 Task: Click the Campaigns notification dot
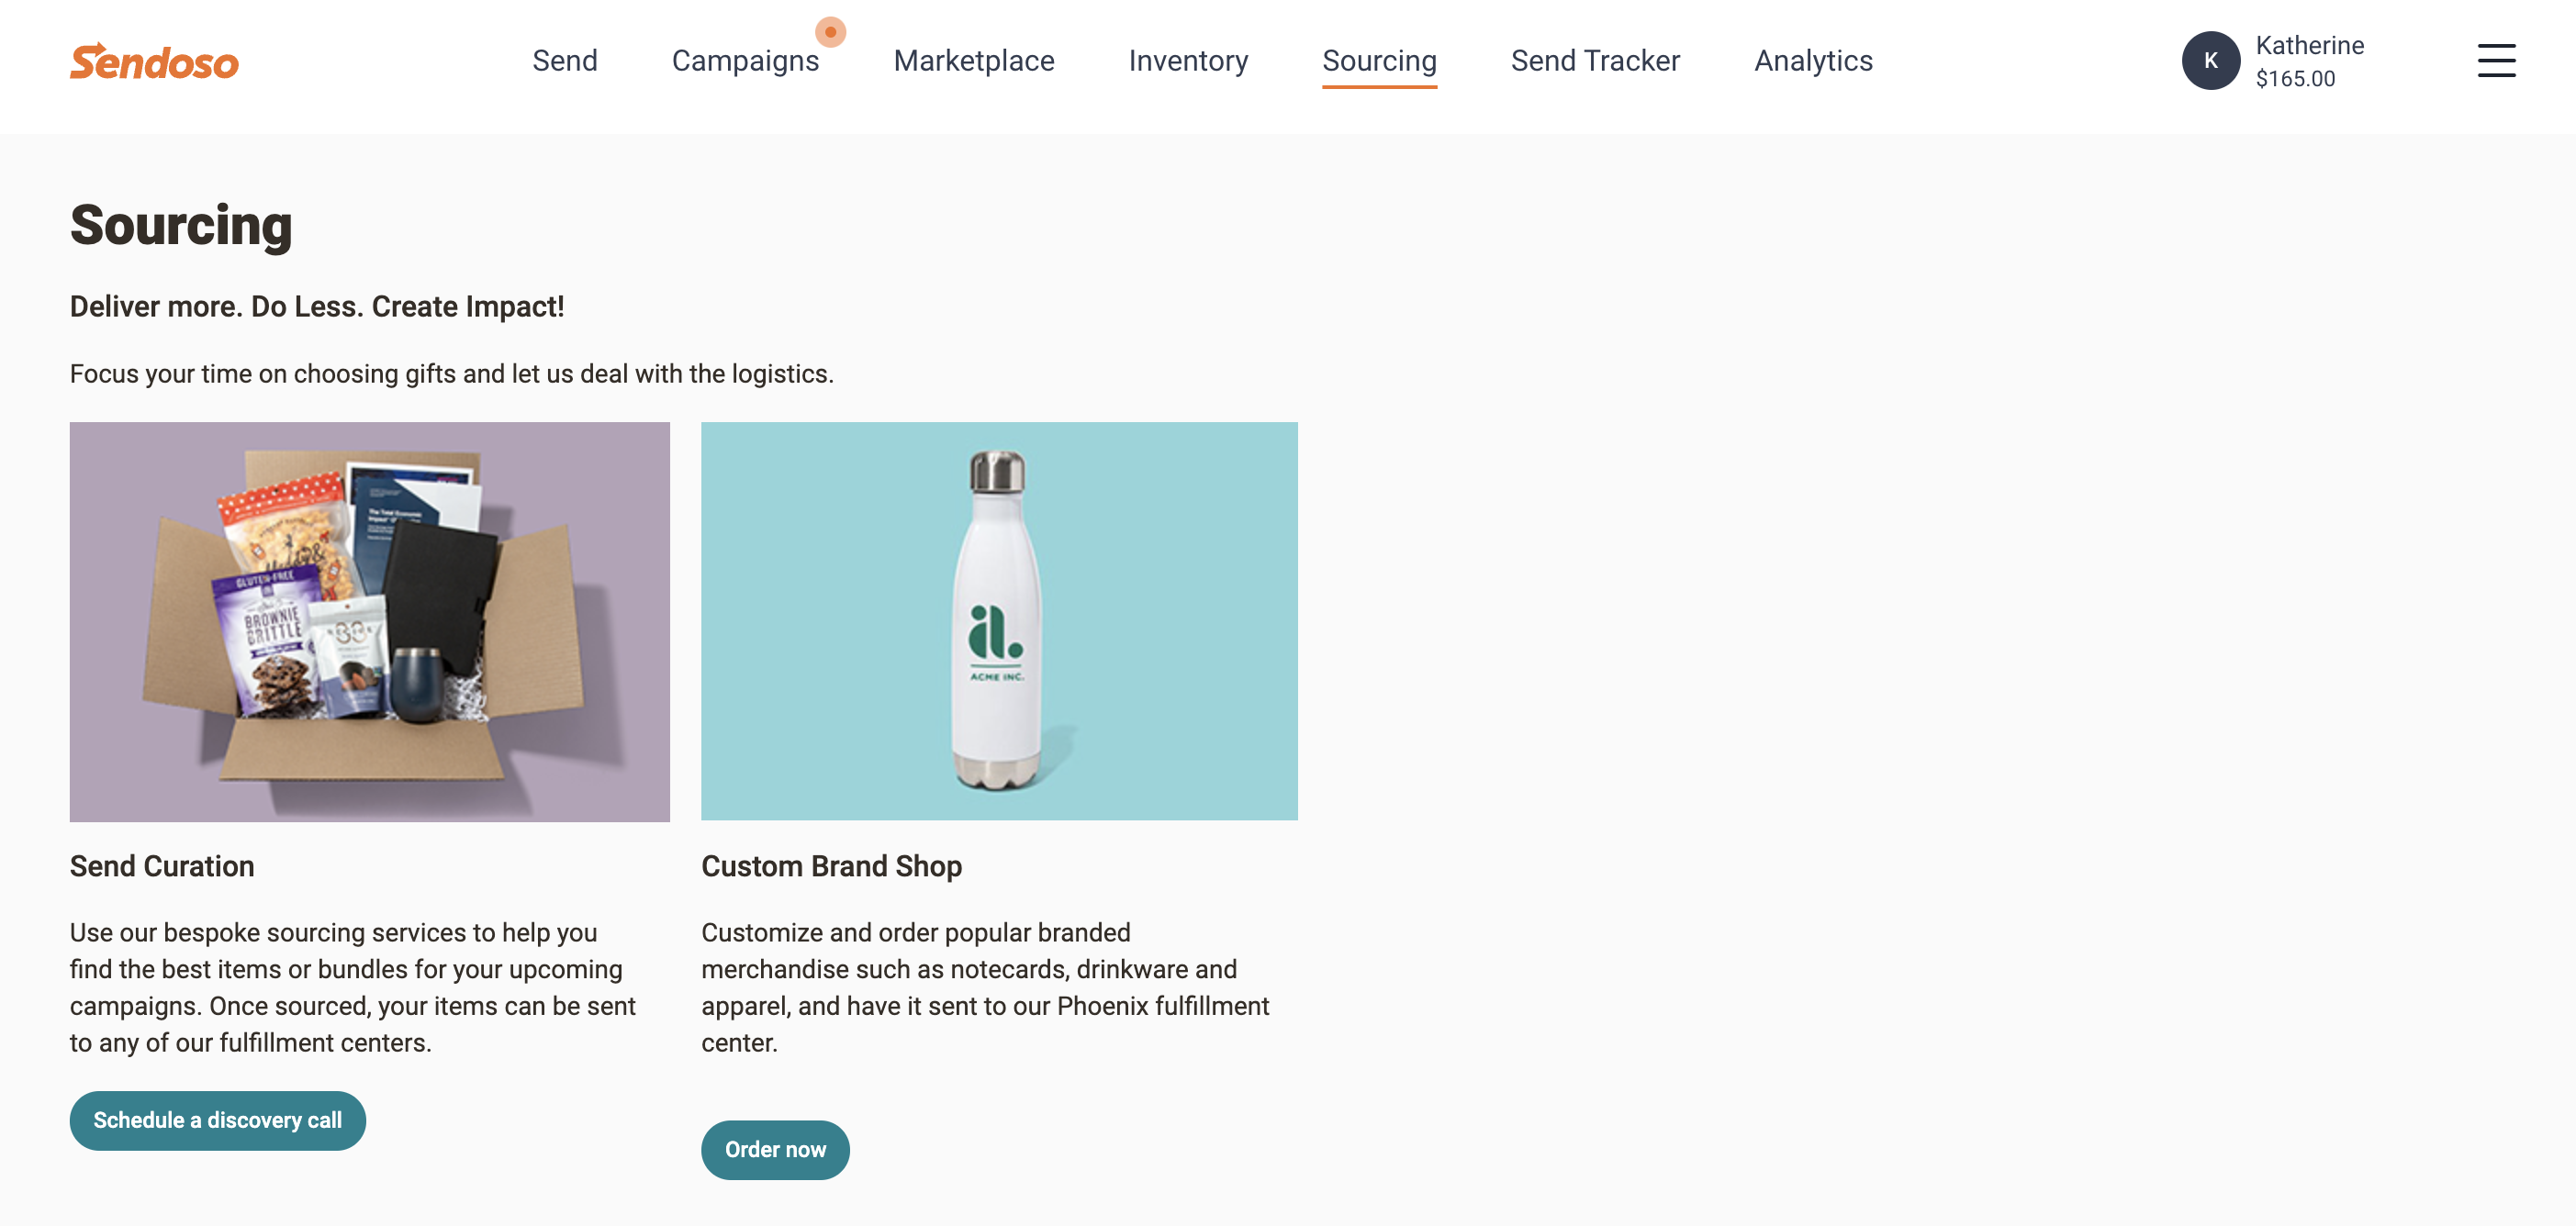pyautogui.click(x=830, y=32)
